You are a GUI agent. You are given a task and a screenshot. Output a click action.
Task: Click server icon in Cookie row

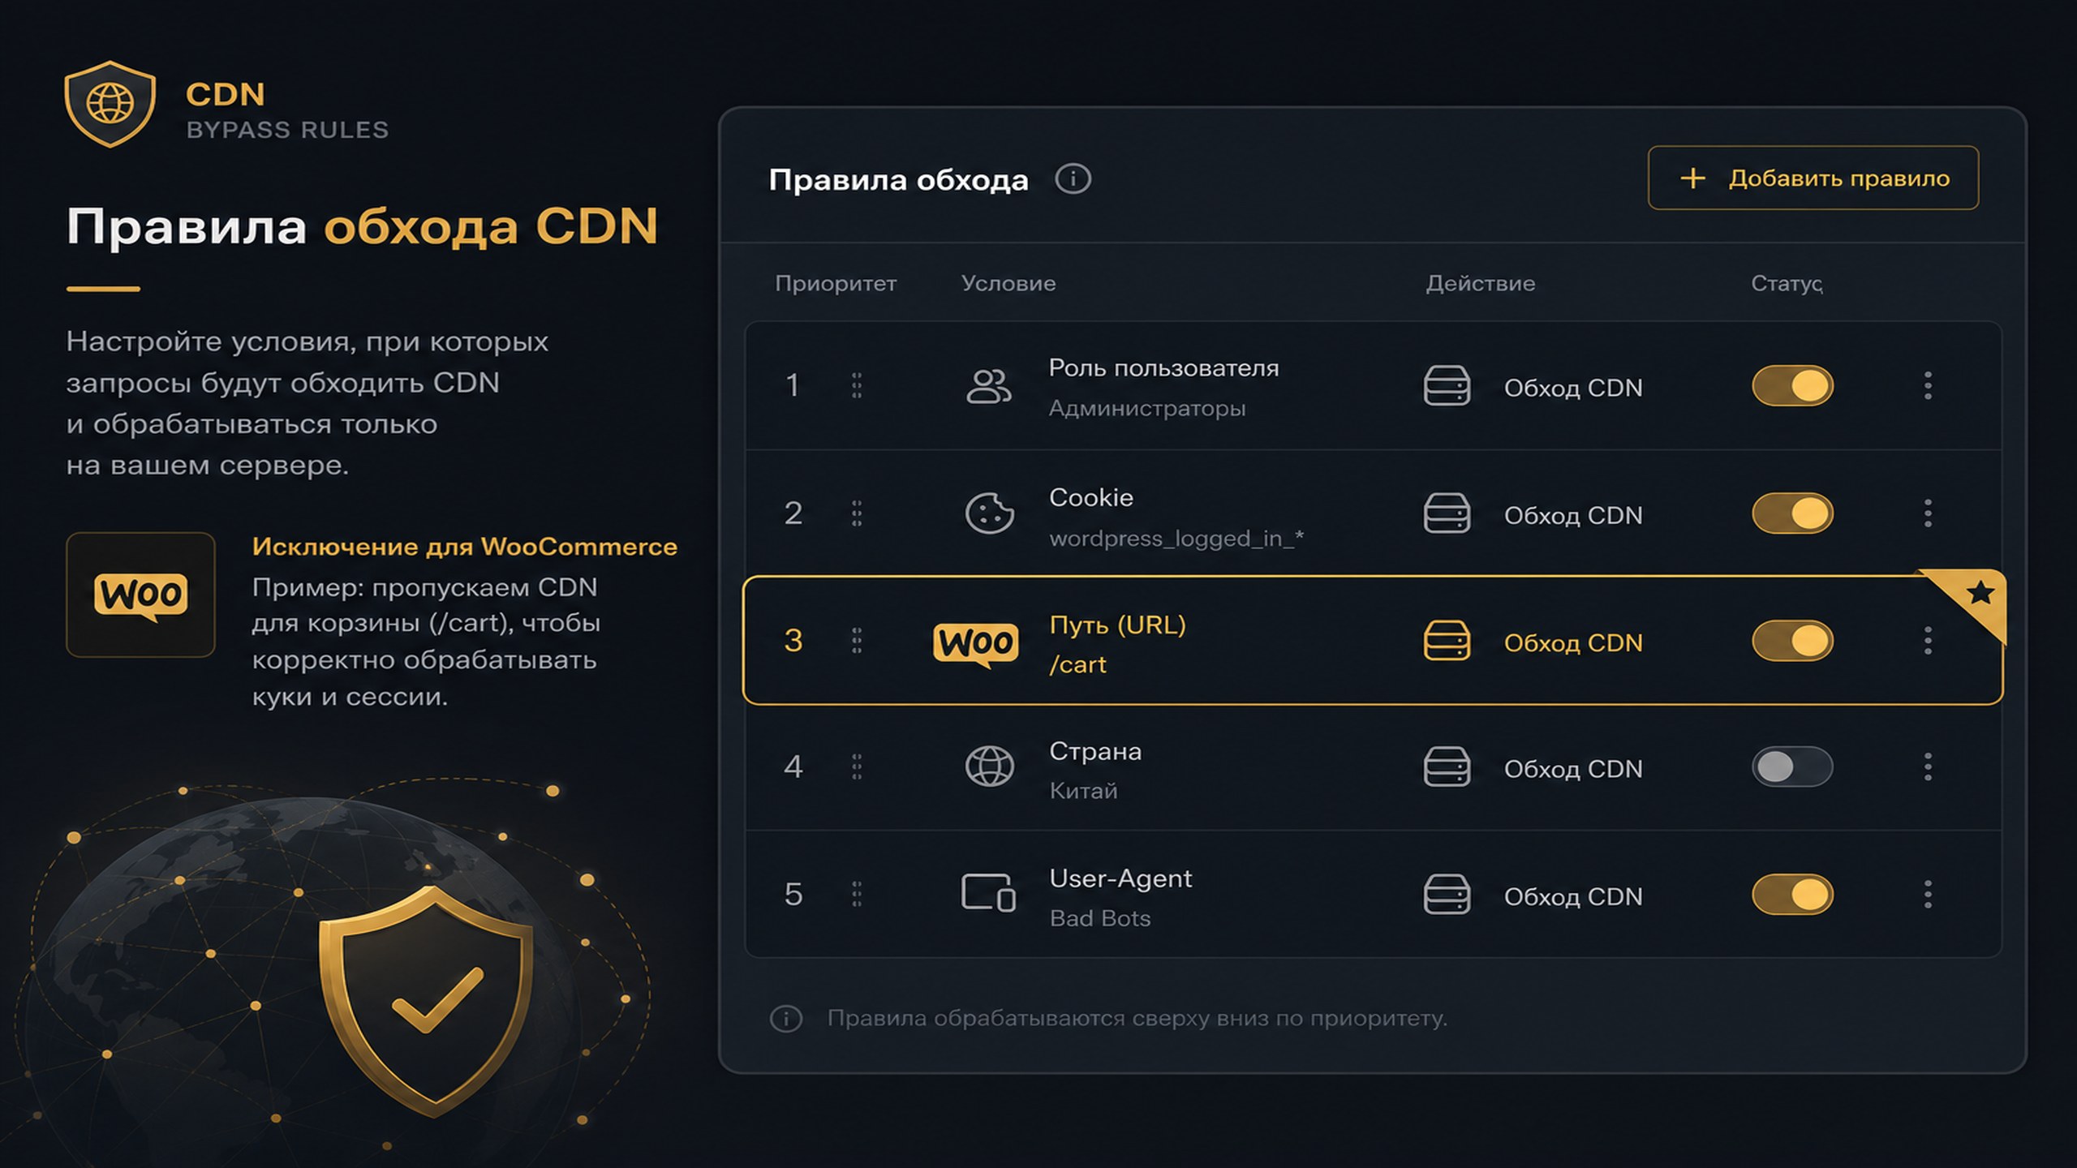[1447, 513]
